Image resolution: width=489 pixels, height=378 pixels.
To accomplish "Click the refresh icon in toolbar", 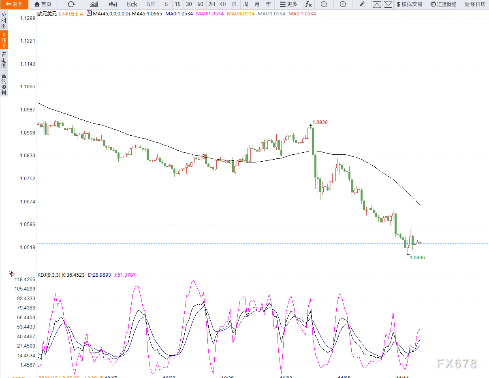I will (x=71, y=4).
